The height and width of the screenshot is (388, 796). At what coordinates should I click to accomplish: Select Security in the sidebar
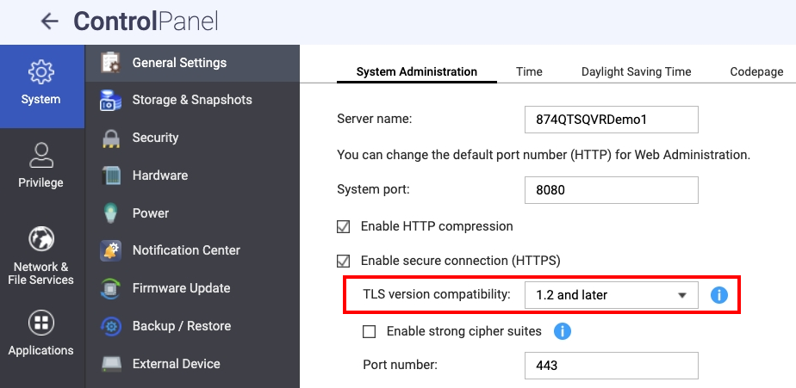[x=155, y=138]
